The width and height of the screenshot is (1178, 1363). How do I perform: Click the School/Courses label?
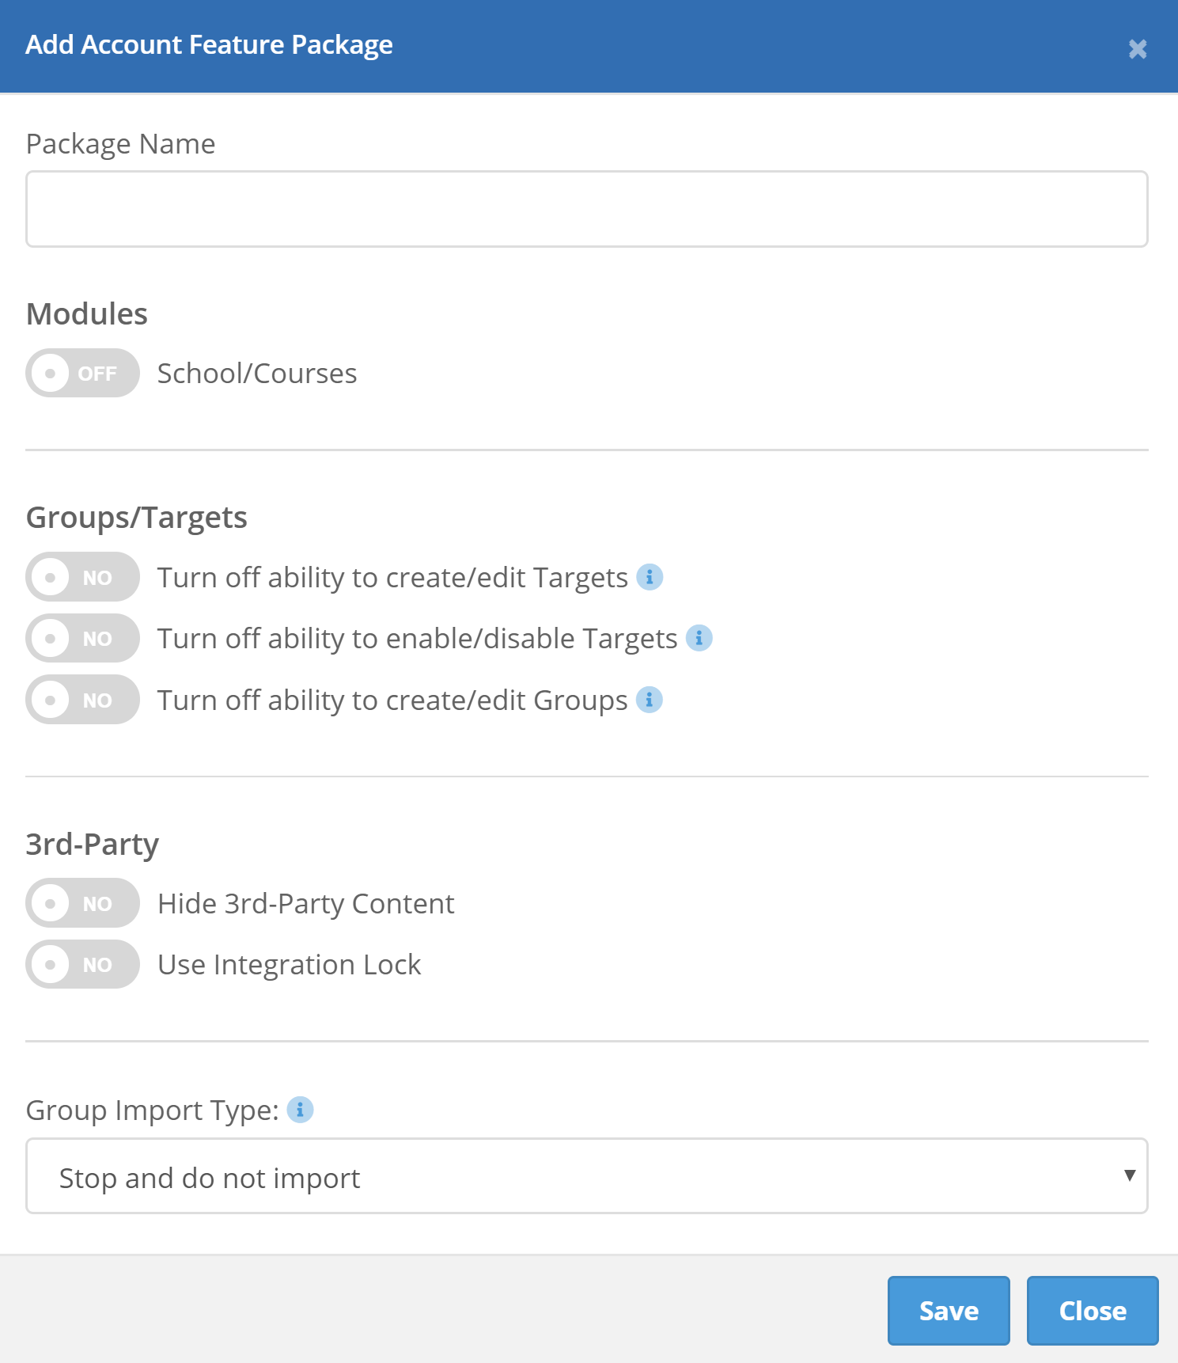(257, 374)
